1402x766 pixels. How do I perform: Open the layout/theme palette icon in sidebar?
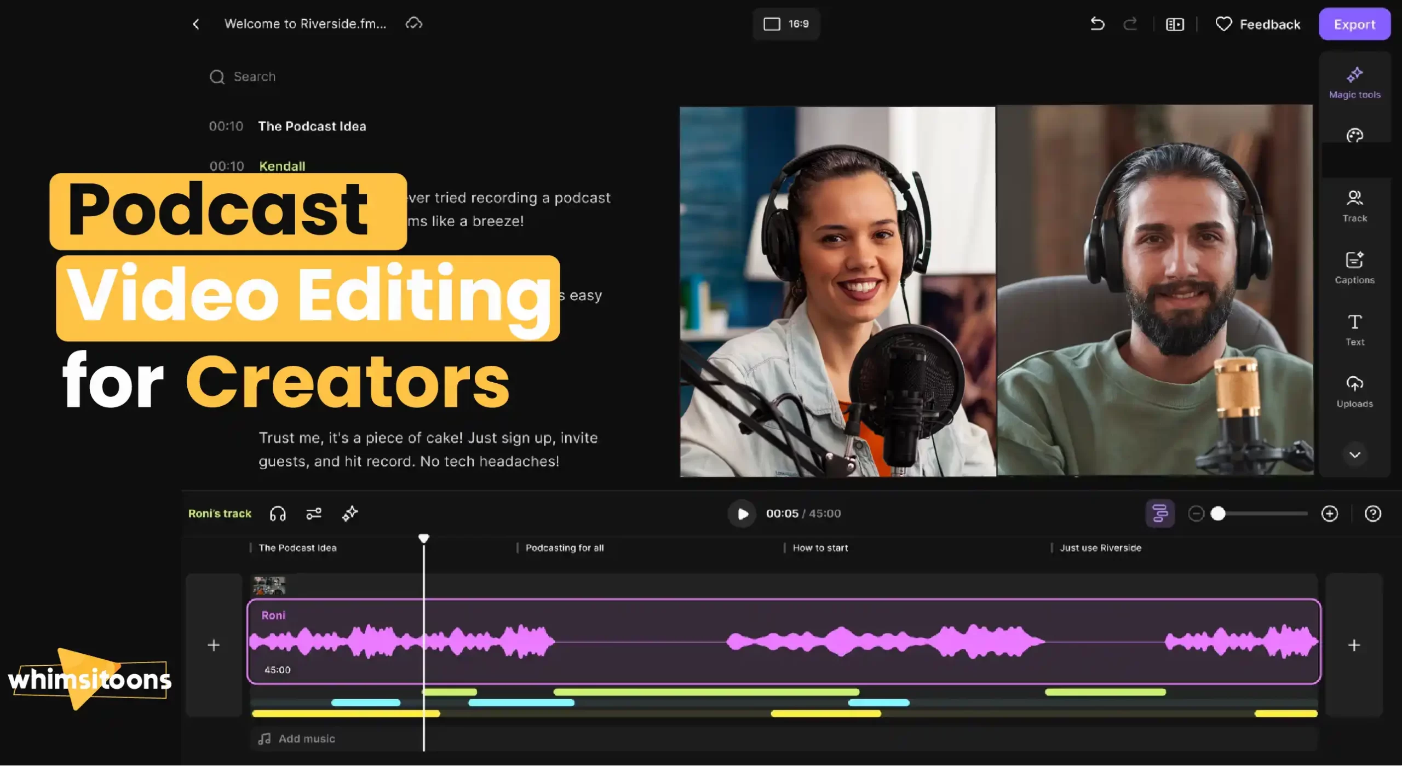(x=1354, y=136)
